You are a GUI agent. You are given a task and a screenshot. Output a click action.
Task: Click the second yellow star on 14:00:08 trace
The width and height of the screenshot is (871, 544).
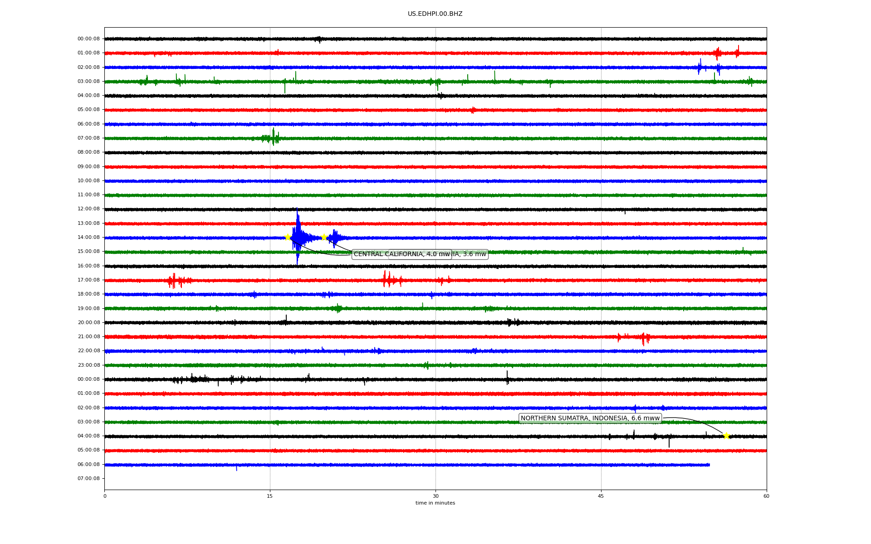click(x=324, y=237)
